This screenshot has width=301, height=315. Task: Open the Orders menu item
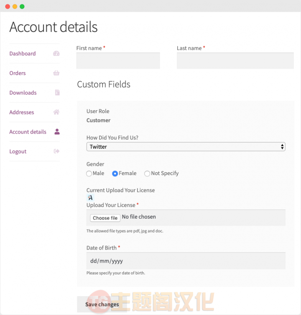[x=18, y=73]
